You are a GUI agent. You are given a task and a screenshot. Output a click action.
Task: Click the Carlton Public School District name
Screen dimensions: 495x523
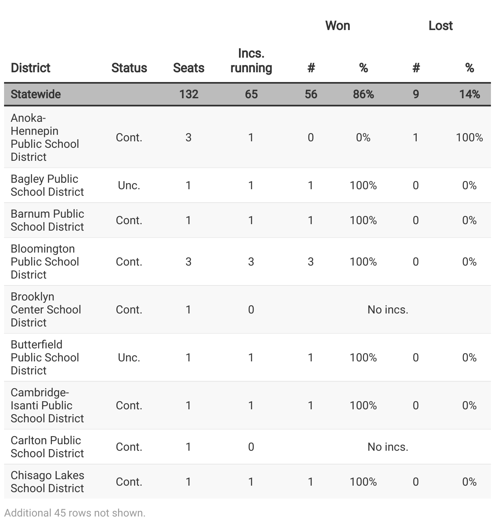47,447
